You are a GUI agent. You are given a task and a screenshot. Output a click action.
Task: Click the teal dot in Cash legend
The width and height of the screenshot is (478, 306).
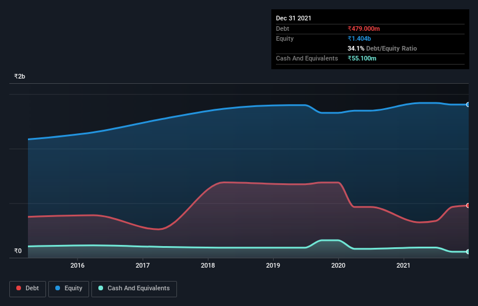[101, 288]
